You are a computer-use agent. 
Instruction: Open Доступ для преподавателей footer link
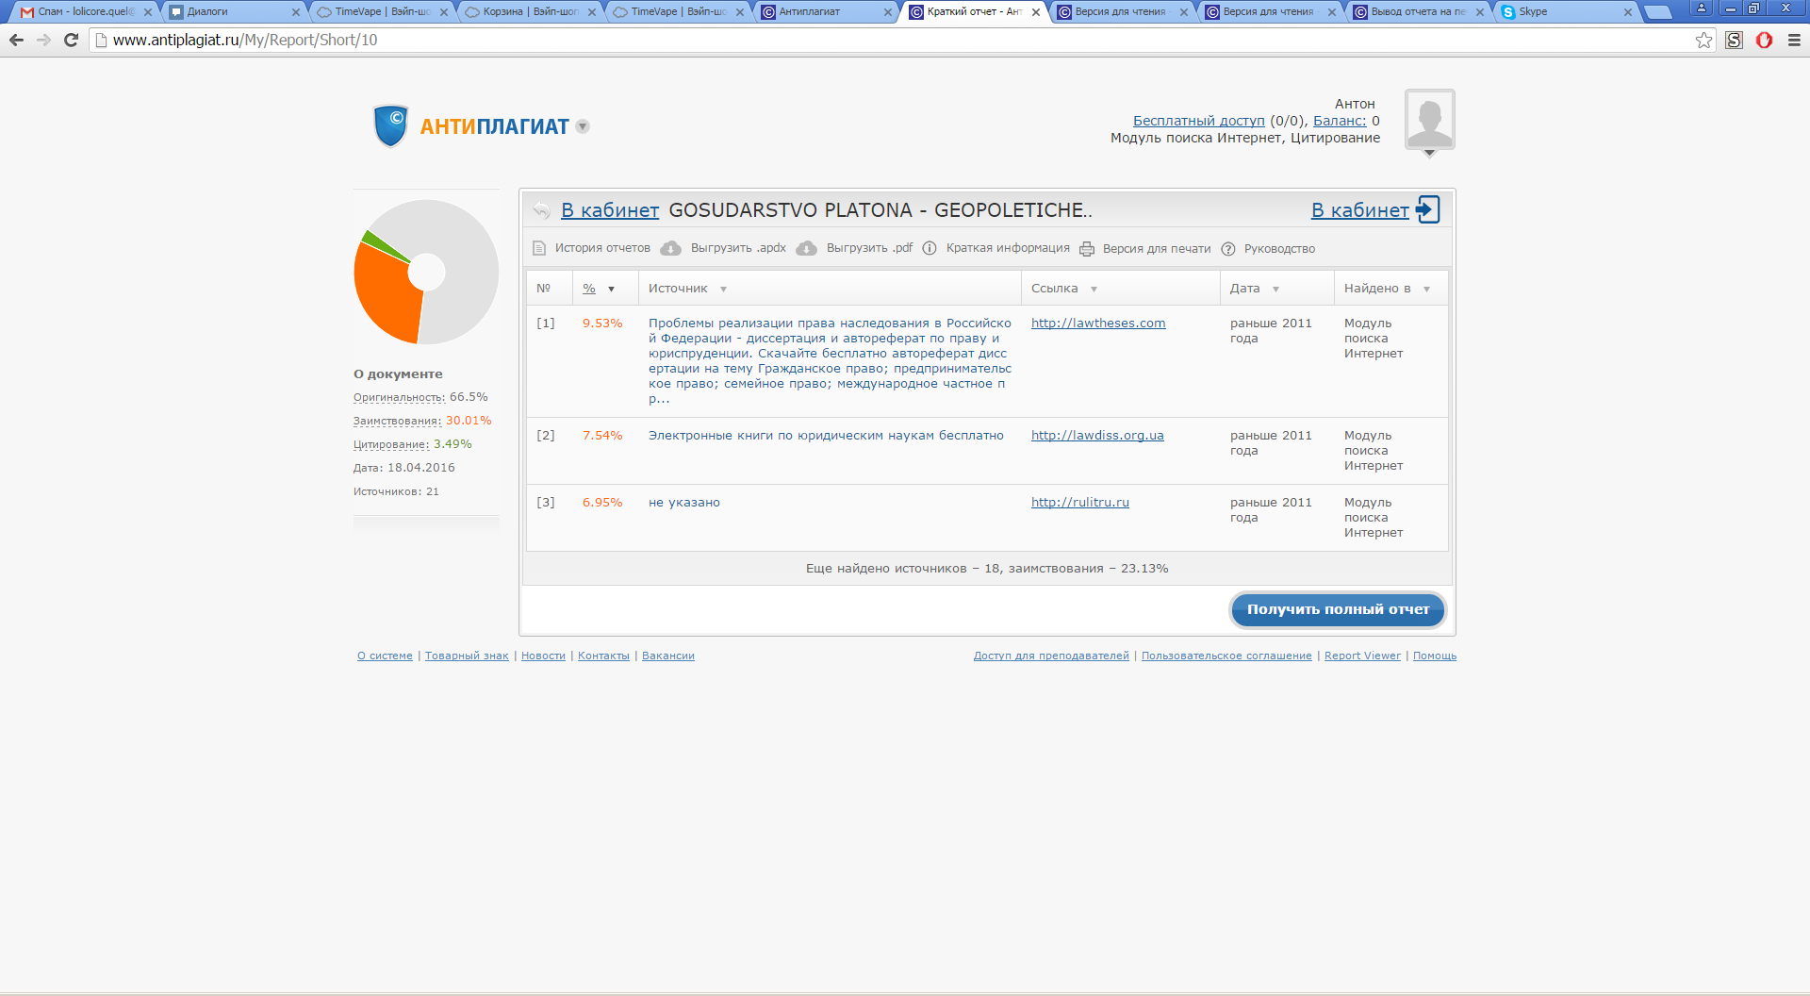coord(1051,656)
